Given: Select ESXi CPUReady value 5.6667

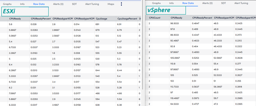Looking at the screenshot, I should coord(12,30).
